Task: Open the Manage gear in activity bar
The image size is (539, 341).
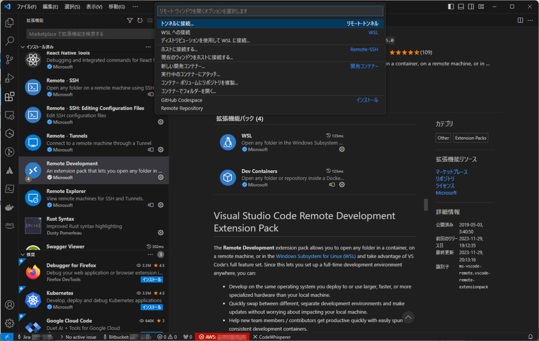Action: pyautogui.click(x=10, y=323)
